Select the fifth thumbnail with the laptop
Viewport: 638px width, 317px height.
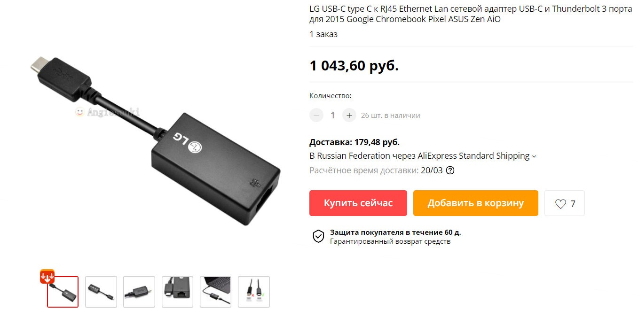click(x=215, y=292)
